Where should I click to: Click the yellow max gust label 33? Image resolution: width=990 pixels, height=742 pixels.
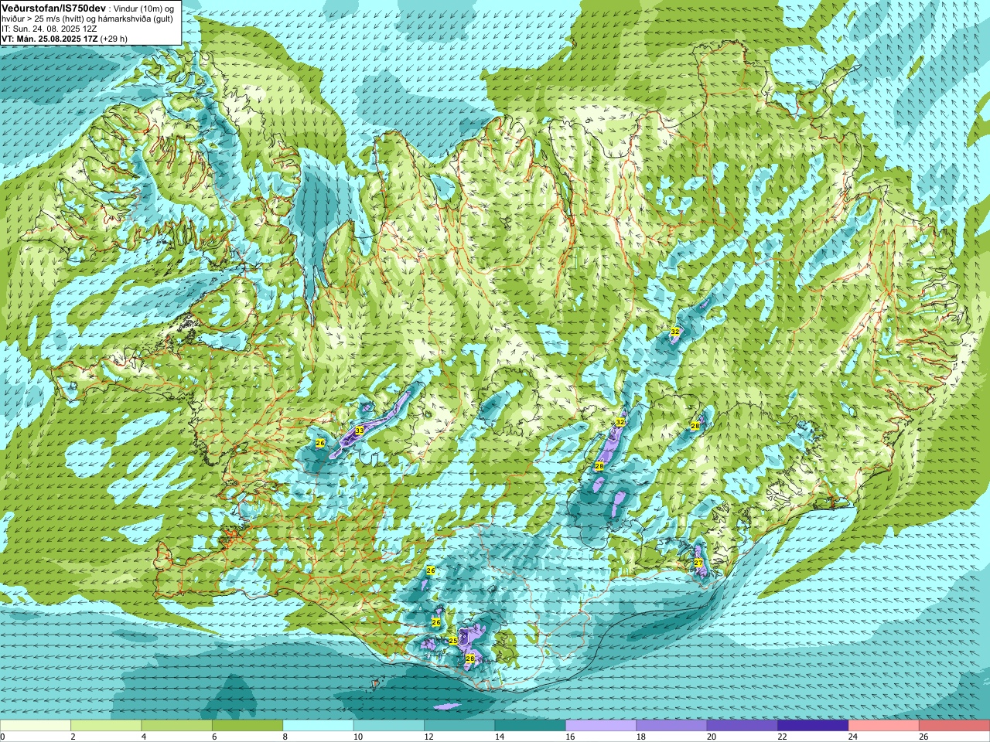[359, 431]
